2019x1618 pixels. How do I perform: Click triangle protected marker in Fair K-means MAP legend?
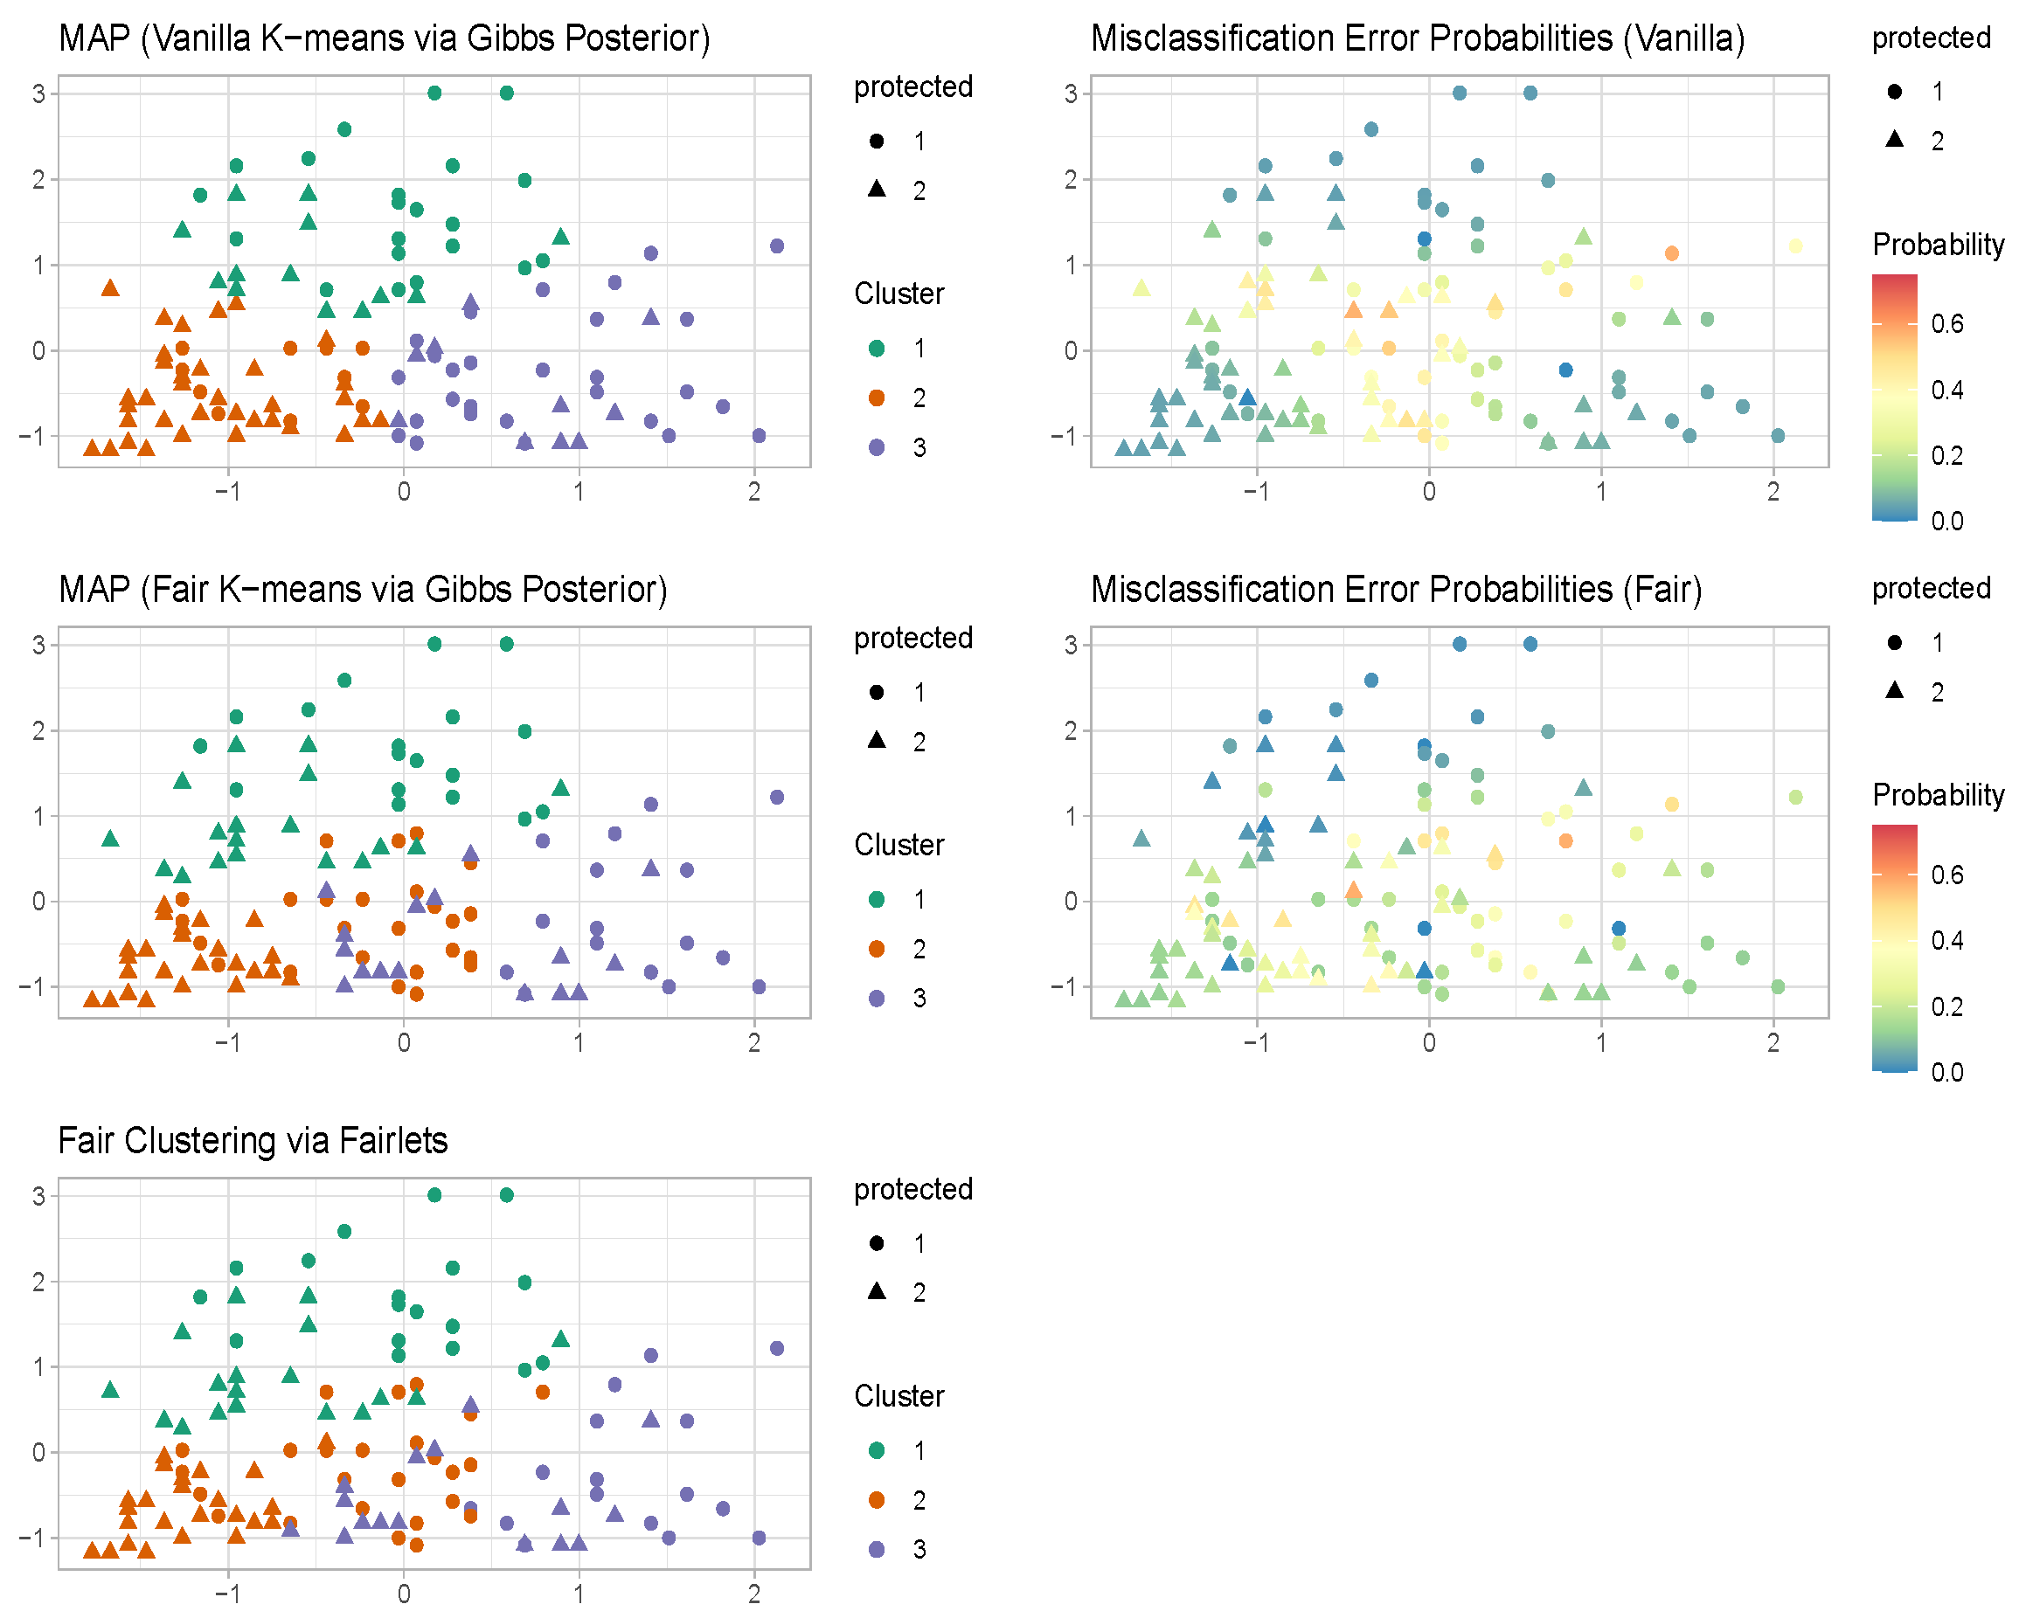tap(877, 740)
